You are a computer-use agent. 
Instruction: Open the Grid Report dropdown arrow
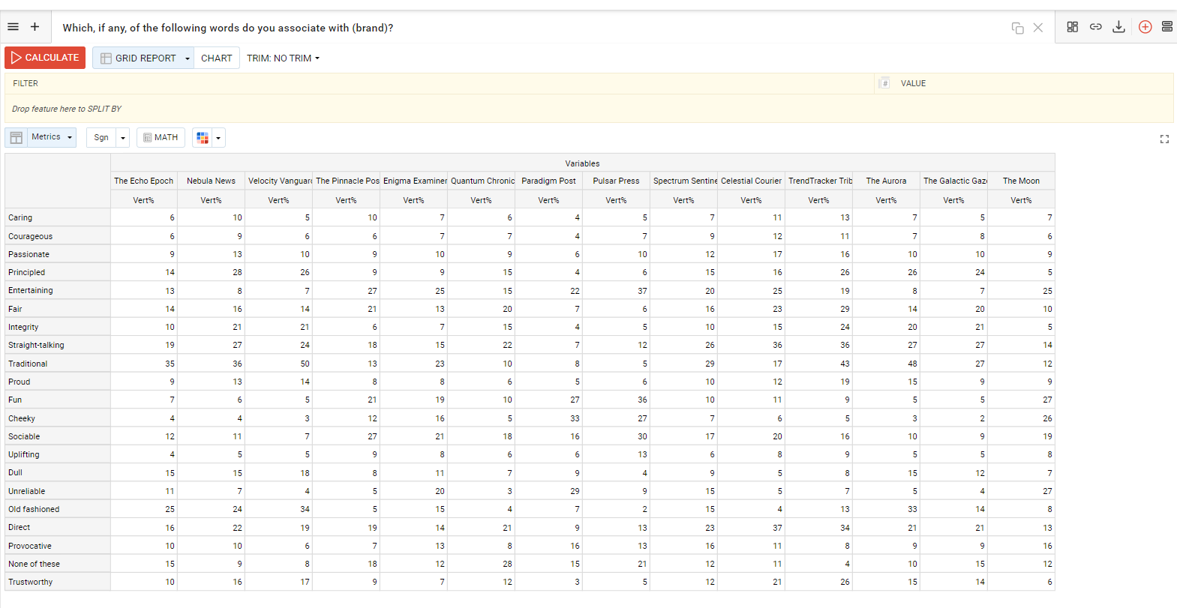tap(187, 58)
